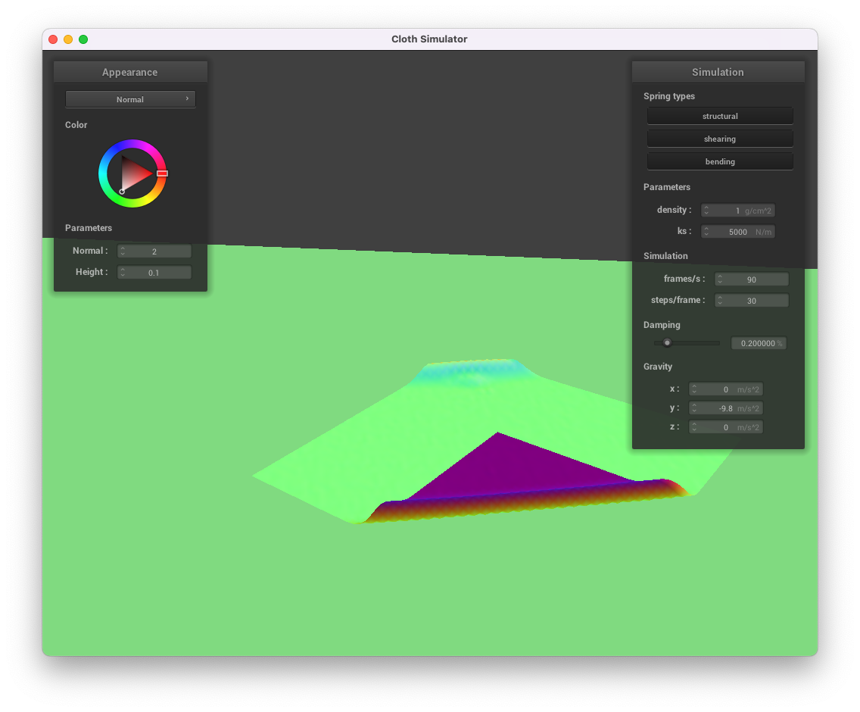The image size is (860, 712).
Task: Open the Normal shader dropdown
Action: (x=130, y=99)
